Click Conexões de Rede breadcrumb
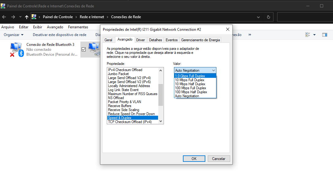The width and height of the screenshot is (333, 188). point(126,17)
